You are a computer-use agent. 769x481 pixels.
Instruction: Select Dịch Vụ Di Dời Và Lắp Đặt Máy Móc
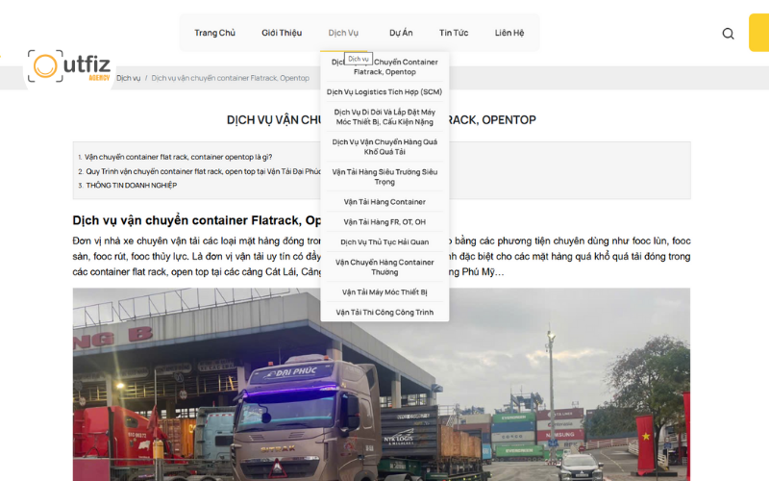pos(384,116)
